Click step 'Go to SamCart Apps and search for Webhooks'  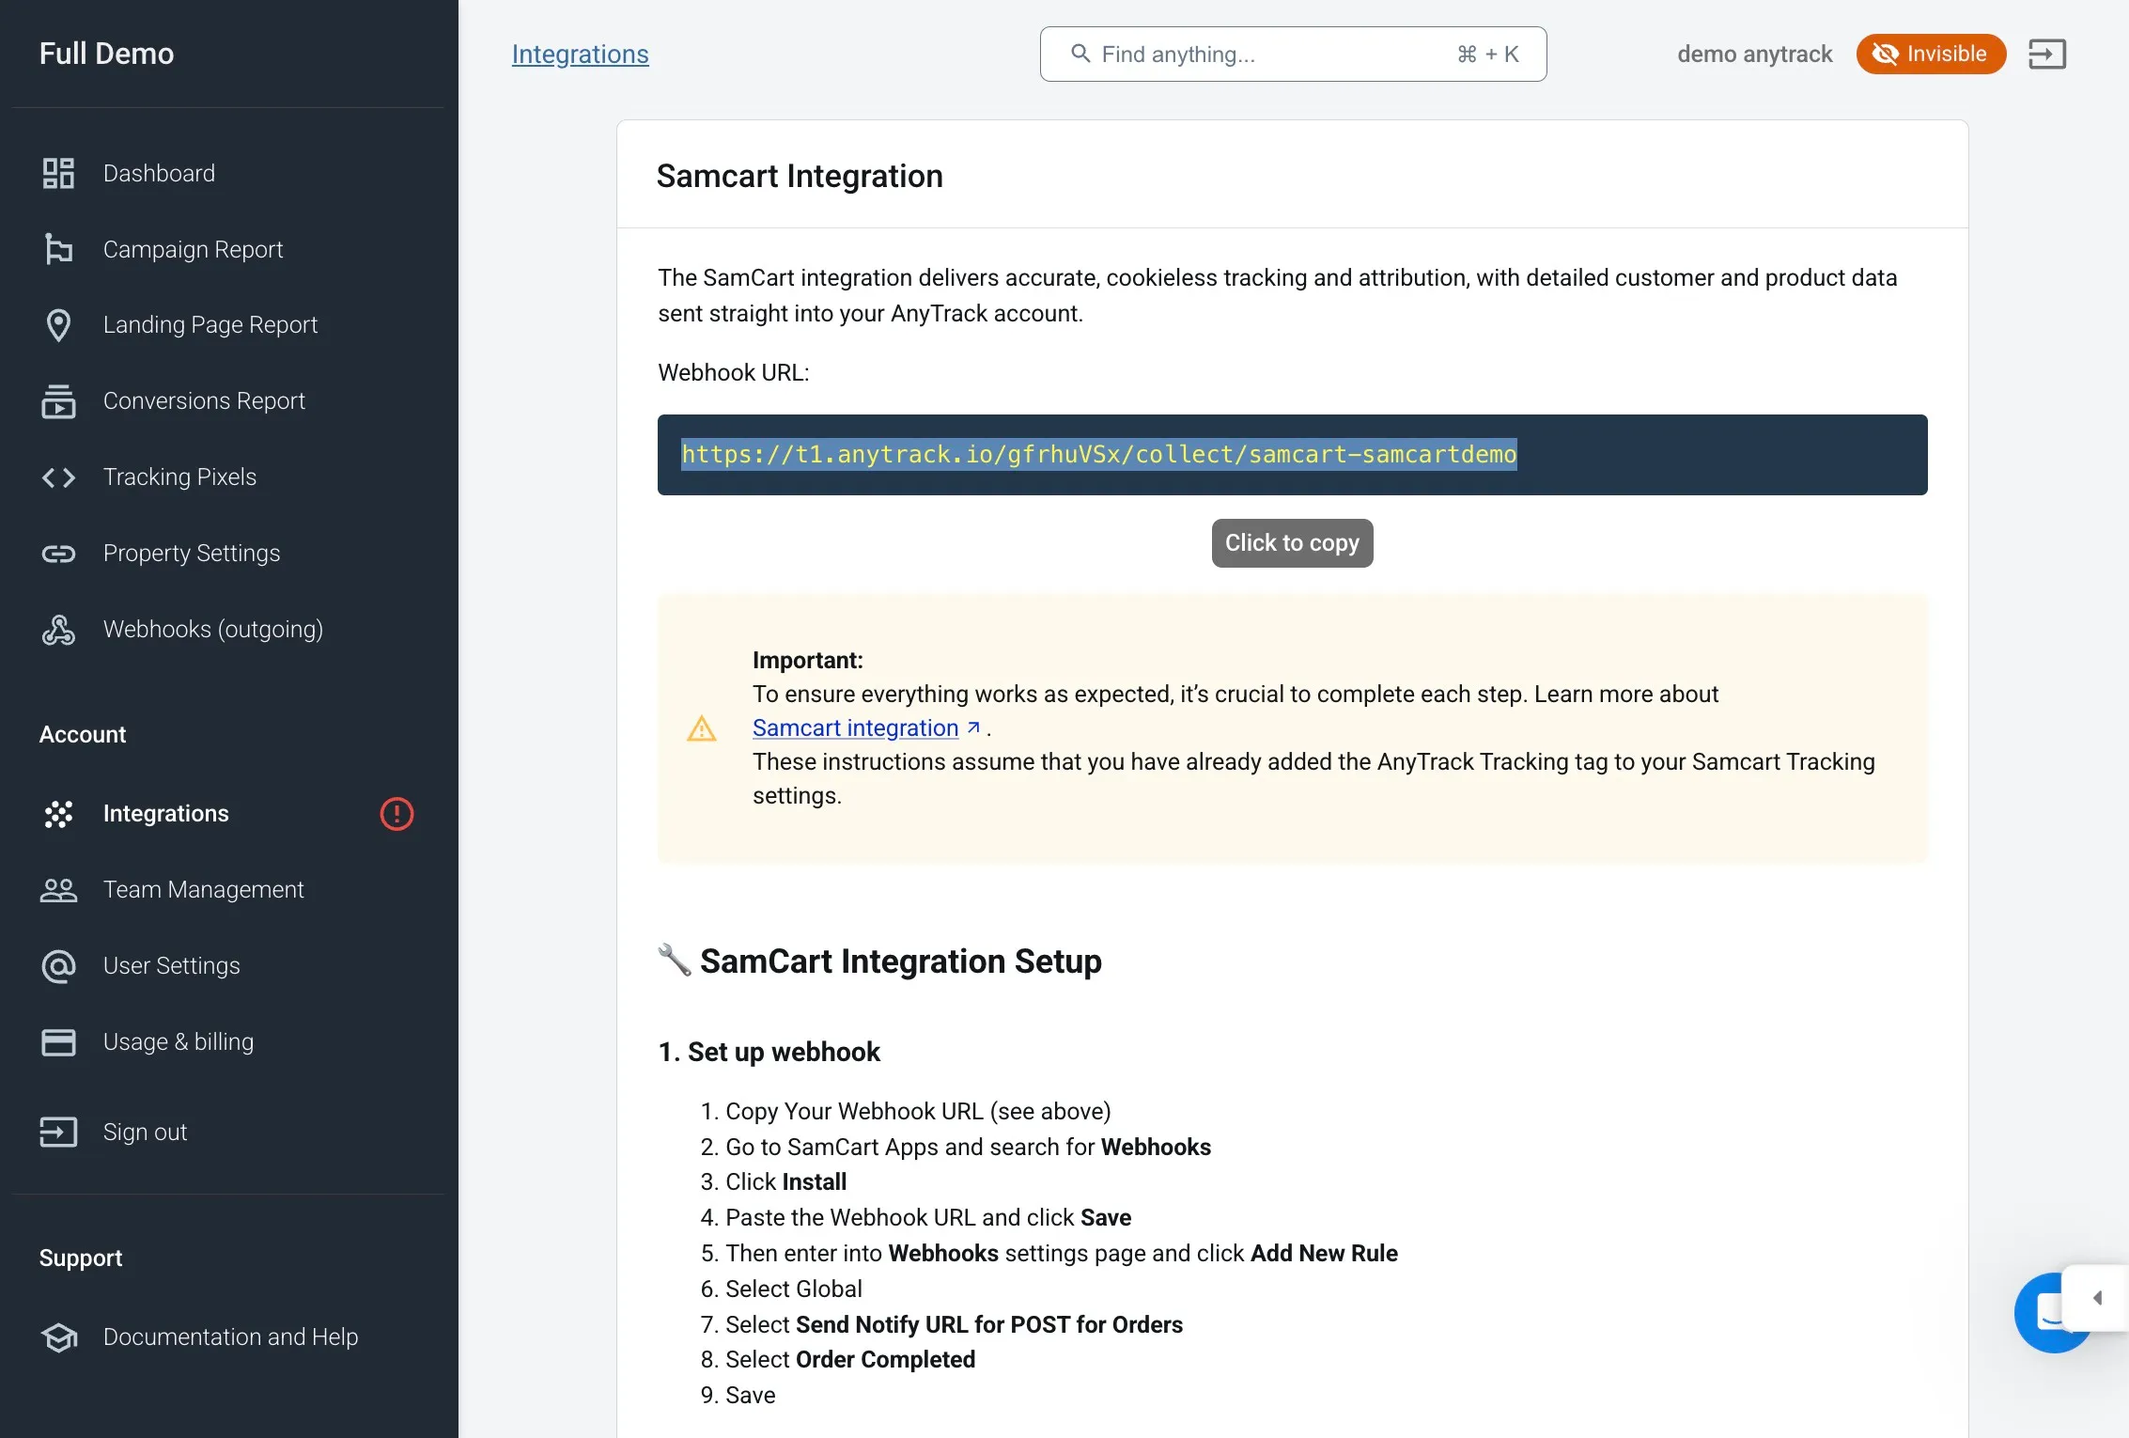(x=968, y=1148)
